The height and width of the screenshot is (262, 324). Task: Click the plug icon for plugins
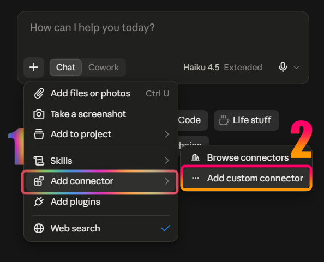click(x=39, y=202)
